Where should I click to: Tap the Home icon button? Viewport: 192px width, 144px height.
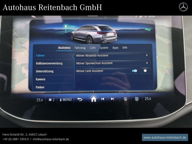94,99
